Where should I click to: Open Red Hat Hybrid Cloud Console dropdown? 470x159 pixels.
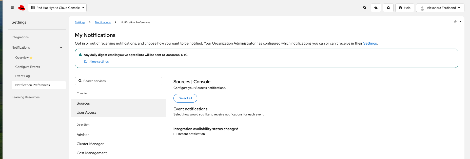(x=57, y=8)
